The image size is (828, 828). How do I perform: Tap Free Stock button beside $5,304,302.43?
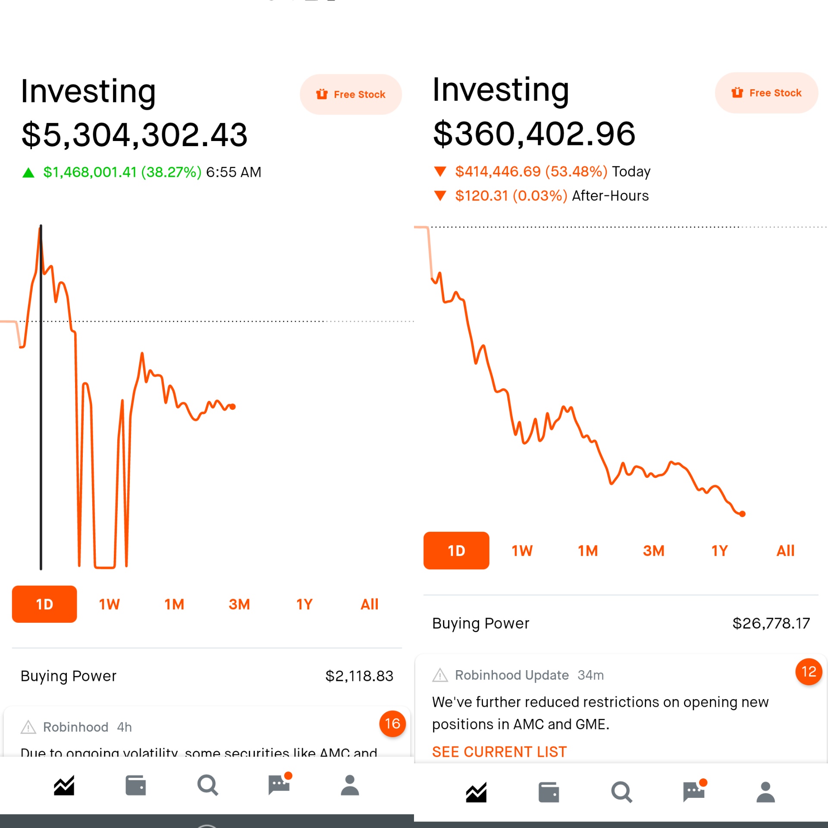coord(351,94)
